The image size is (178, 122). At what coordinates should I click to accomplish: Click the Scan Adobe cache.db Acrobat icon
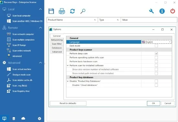coord(9,80)
